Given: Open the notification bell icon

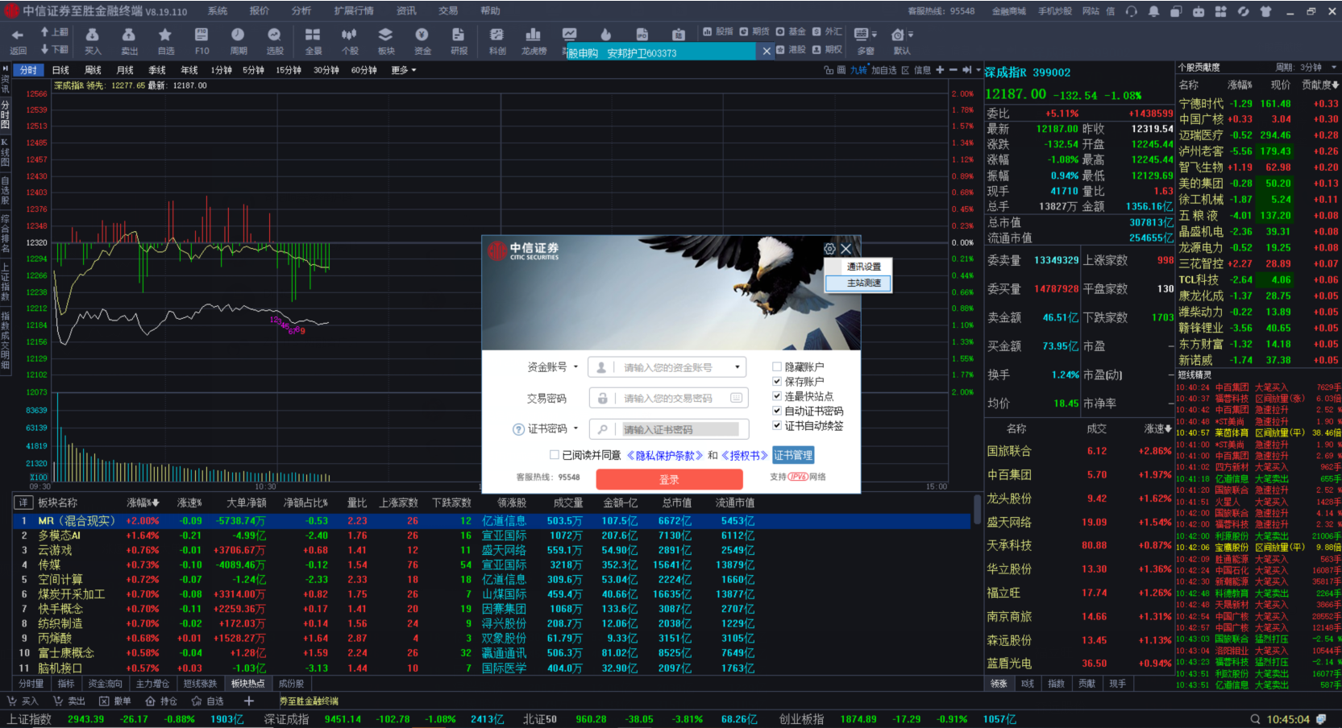Looking at the screenshot, I should [1153, 11].
